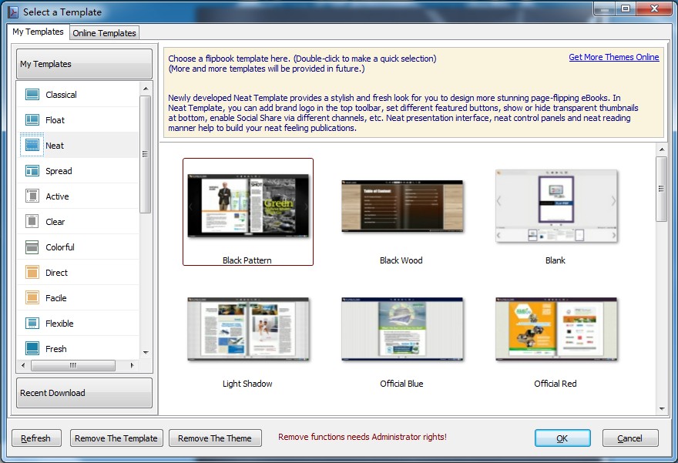This screenshot has height=463, width=678.
Task: Switch to the Online Templates tab
Action: pos(105,33)
